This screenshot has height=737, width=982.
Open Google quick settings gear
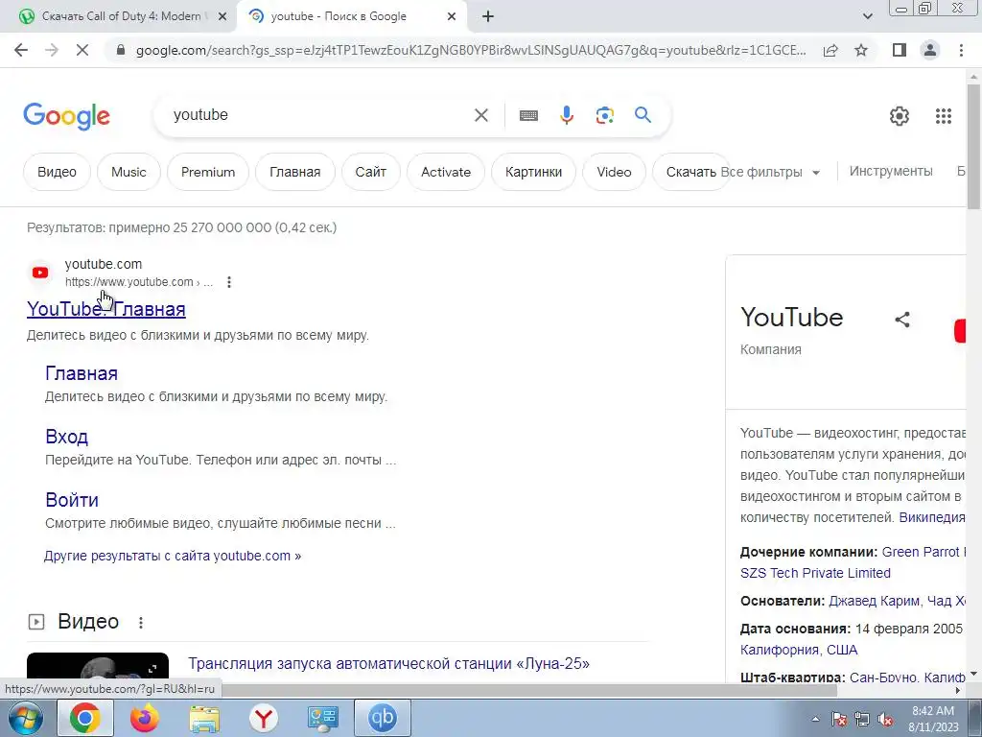coord(900,116)
